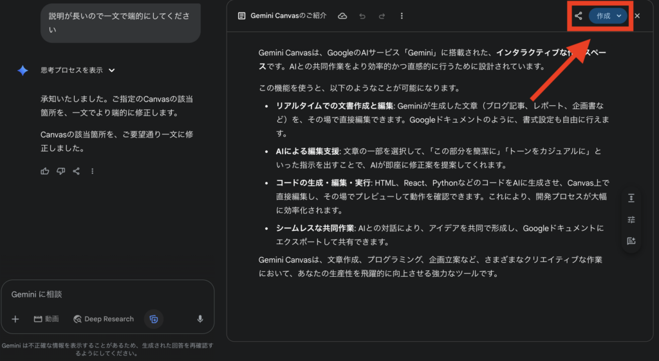Screen dimensions: 659x361
Task: Click the share icon in Canvas header
Action: click(579, 16)
